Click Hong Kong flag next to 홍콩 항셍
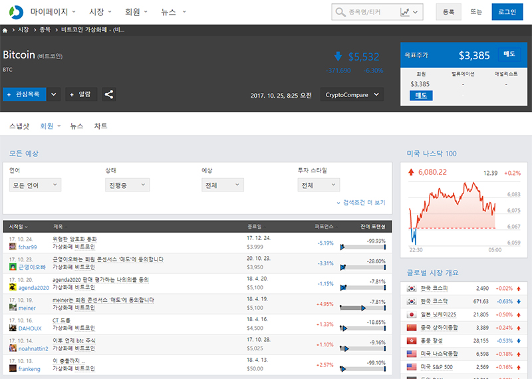The image size is (532, 379). pos(411,340)
